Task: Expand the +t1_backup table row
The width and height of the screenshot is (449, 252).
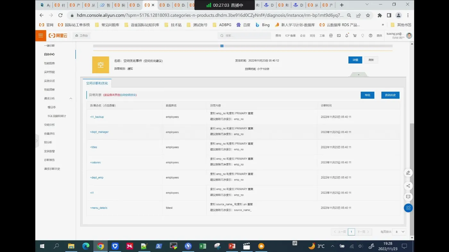Action: [97, 117]
